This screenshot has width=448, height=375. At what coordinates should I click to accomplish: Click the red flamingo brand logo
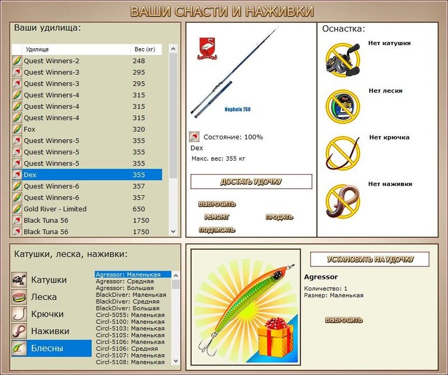coord(207,48)
